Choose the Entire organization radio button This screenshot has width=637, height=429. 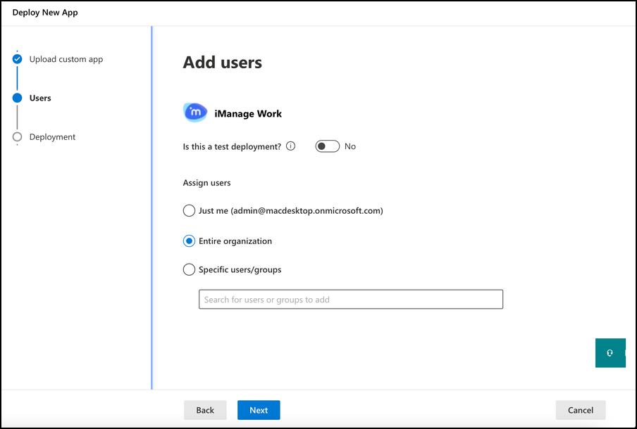[189, 241]
